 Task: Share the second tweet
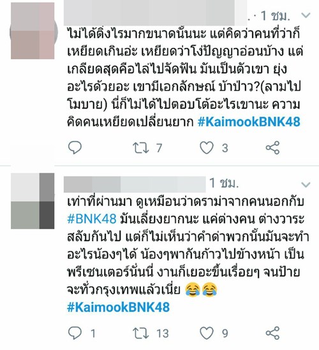[x=272, y=333]
